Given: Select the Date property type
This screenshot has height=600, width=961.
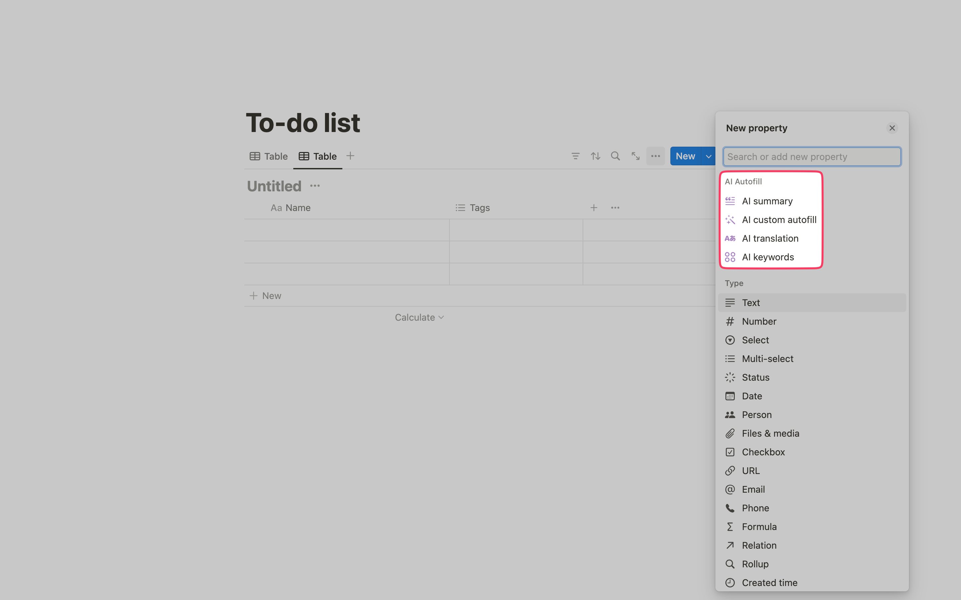Looking at the screenshot, I should (812, 396).
